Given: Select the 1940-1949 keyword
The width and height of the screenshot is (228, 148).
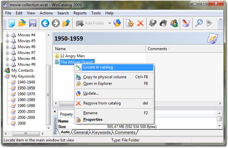Looking at the screenshot, I should [x=26, y=82].
